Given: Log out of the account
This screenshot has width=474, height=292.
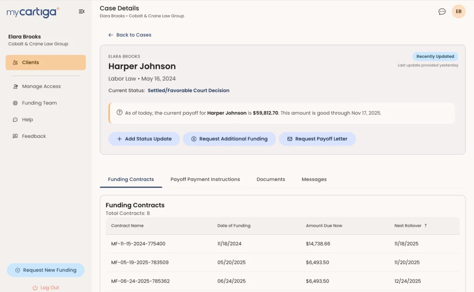Looking at the screenshot, I should coord(46,288).
